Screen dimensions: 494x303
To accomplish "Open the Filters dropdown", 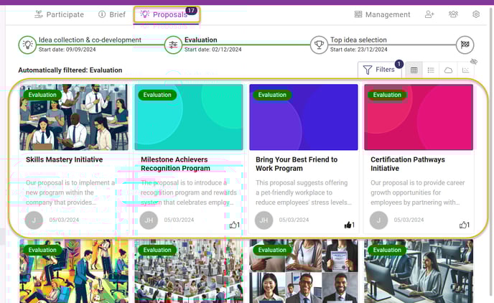I will [379, 70].
